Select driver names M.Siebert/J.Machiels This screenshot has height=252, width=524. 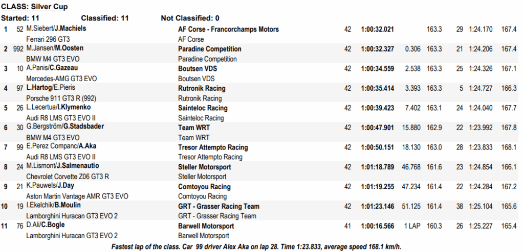click(x=56, y=29)
